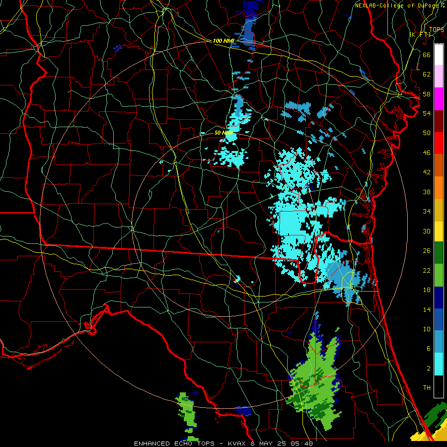
Task: Click the '42' legend value
Action: [x=427, y=172]
